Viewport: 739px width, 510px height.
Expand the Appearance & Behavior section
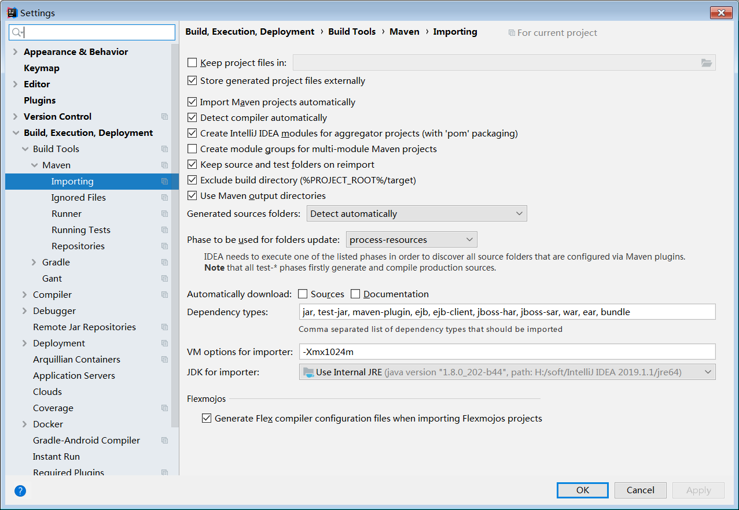(16, 52)
